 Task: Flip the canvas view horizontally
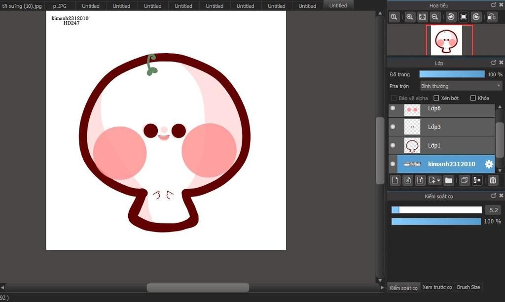tap(492, 17)
